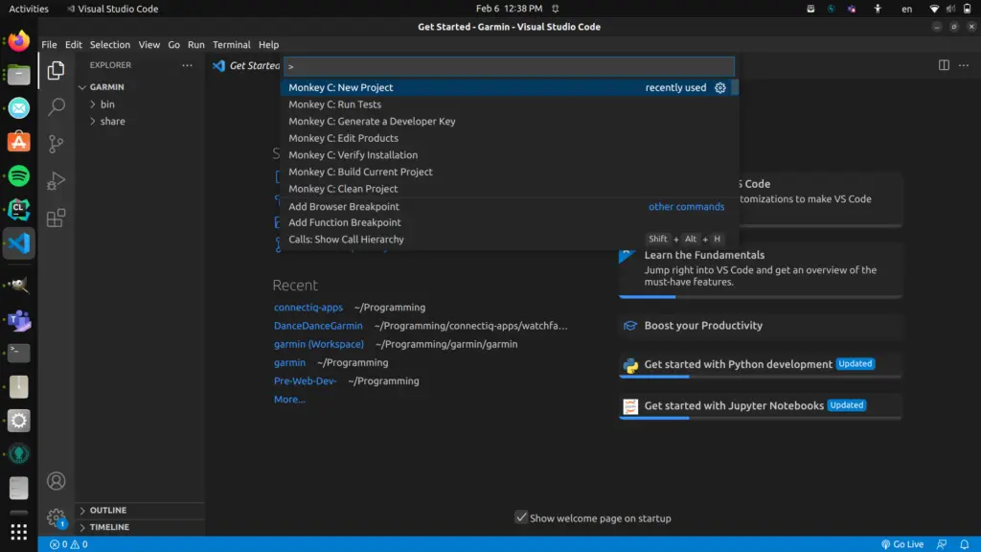Image resolution: width=981 pixels, height=552 pixels.
Task: Open recent connectiq-apps folder link
Action: point(308,308)
